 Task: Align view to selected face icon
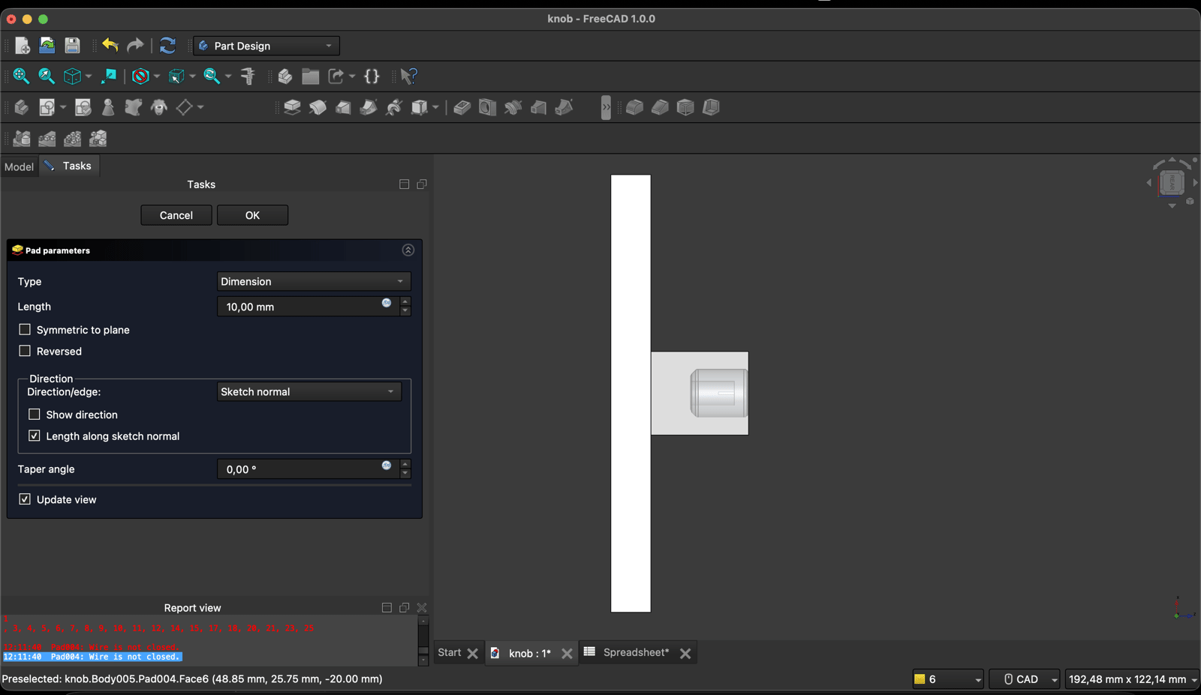(x=109, y=76)
